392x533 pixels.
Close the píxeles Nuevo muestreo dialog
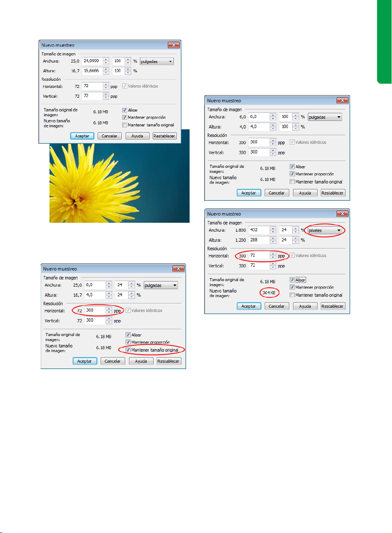pos(342,214)
